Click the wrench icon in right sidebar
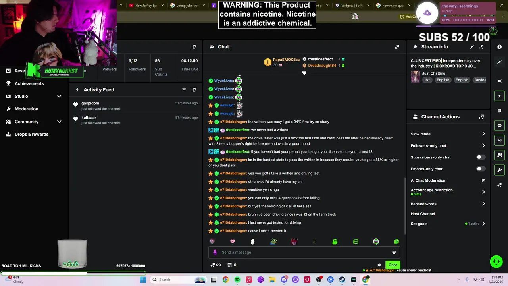Viewport: 508px width, 286px height. (500, 170)
